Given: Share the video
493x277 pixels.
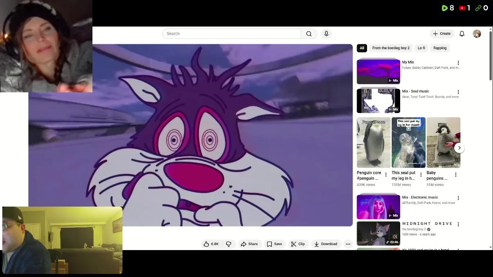Looking at the screenshot, I should point(249,244).
